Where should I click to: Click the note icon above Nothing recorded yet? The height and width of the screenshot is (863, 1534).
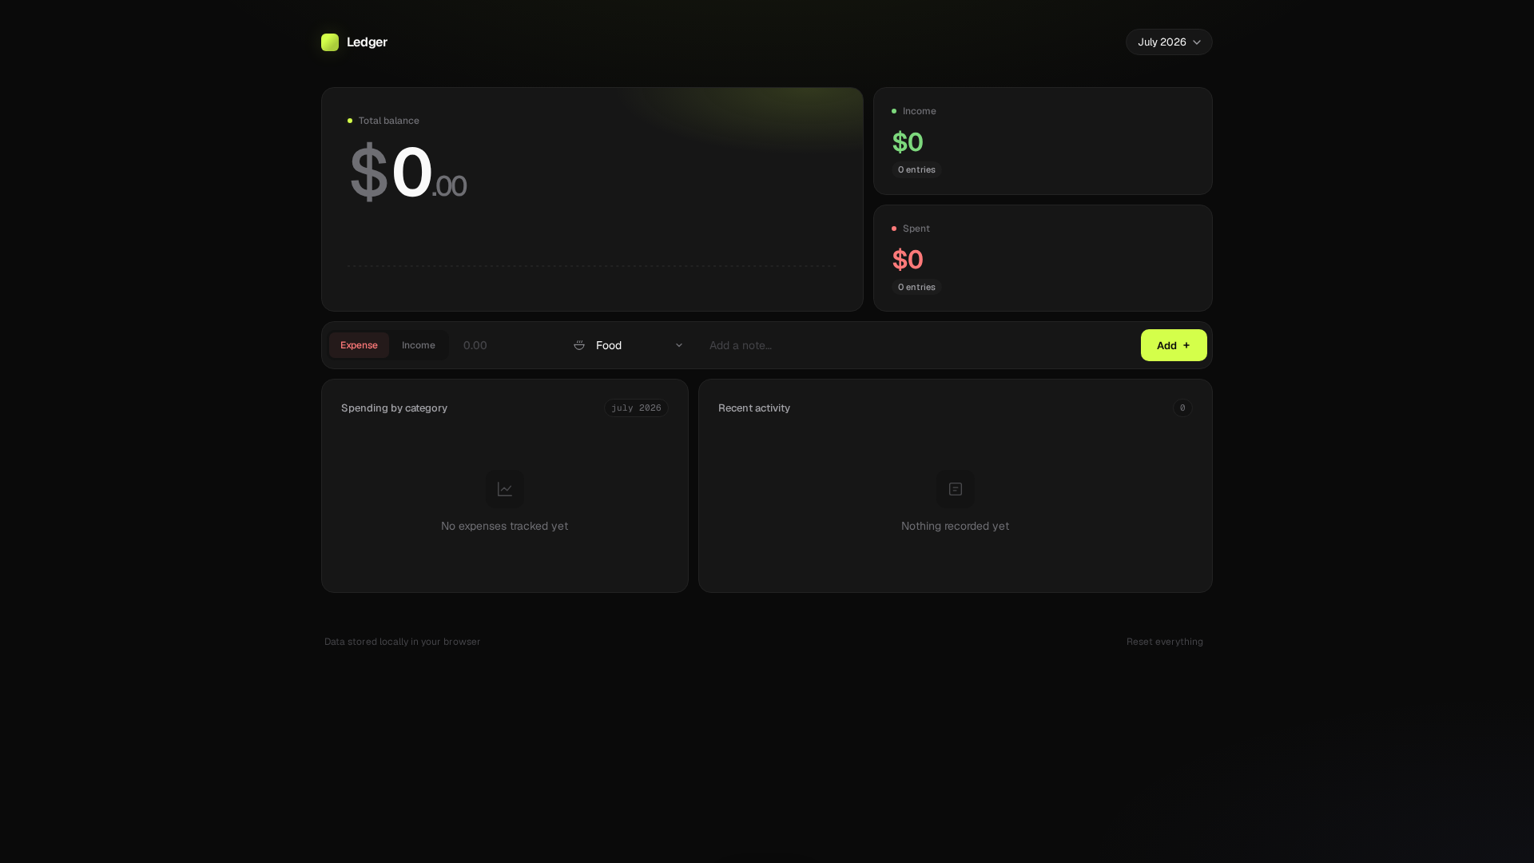956,489
